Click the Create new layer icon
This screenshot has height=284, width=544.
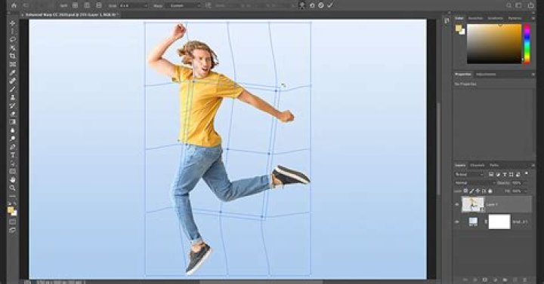coord(515,279)
